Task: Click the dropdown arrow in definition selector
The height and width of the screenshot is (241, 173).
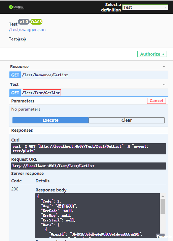Action: pyautogui.click(x=166, y=7)
